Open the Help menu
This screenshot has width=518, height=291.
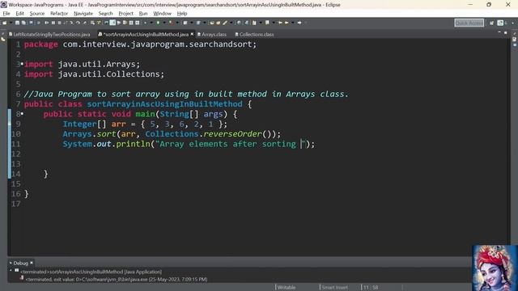point(182,14)
